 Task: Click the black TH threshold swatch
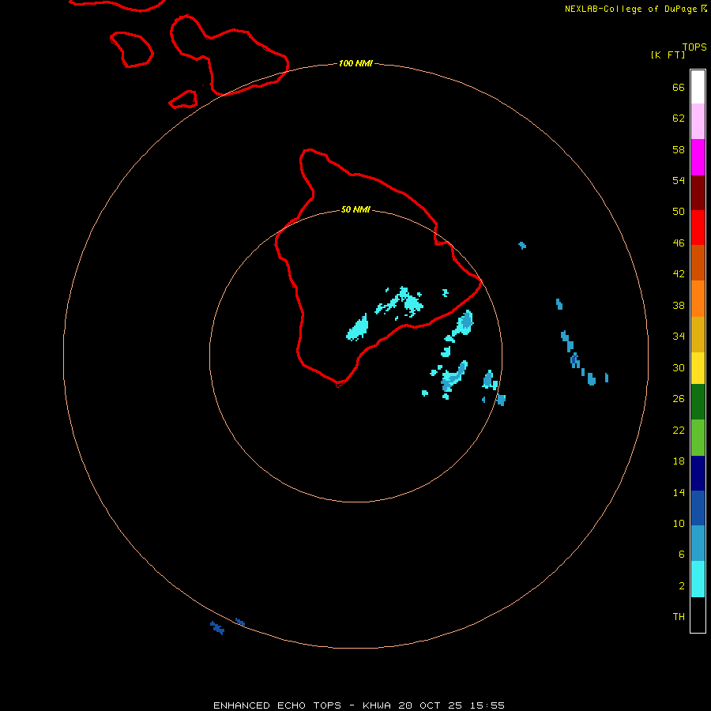698,615
